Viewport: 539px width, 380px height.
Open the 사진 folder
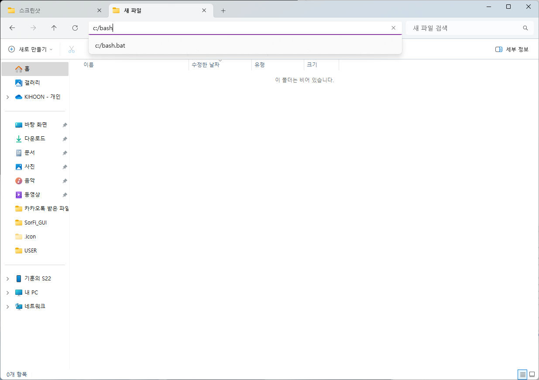point(35,167)
